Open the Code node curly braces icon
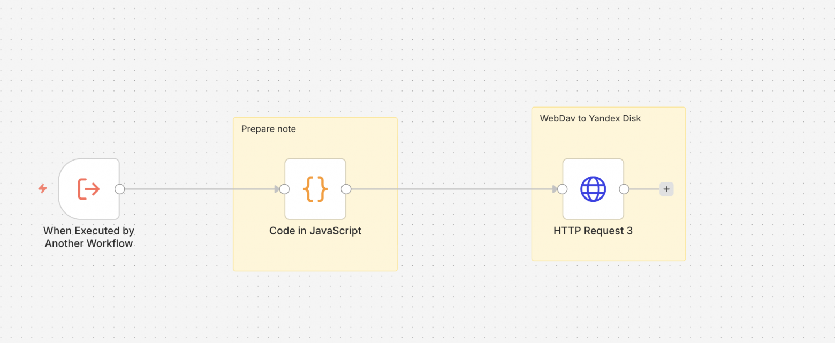Screen dimensions: 835x343 (x=315, y=189)
